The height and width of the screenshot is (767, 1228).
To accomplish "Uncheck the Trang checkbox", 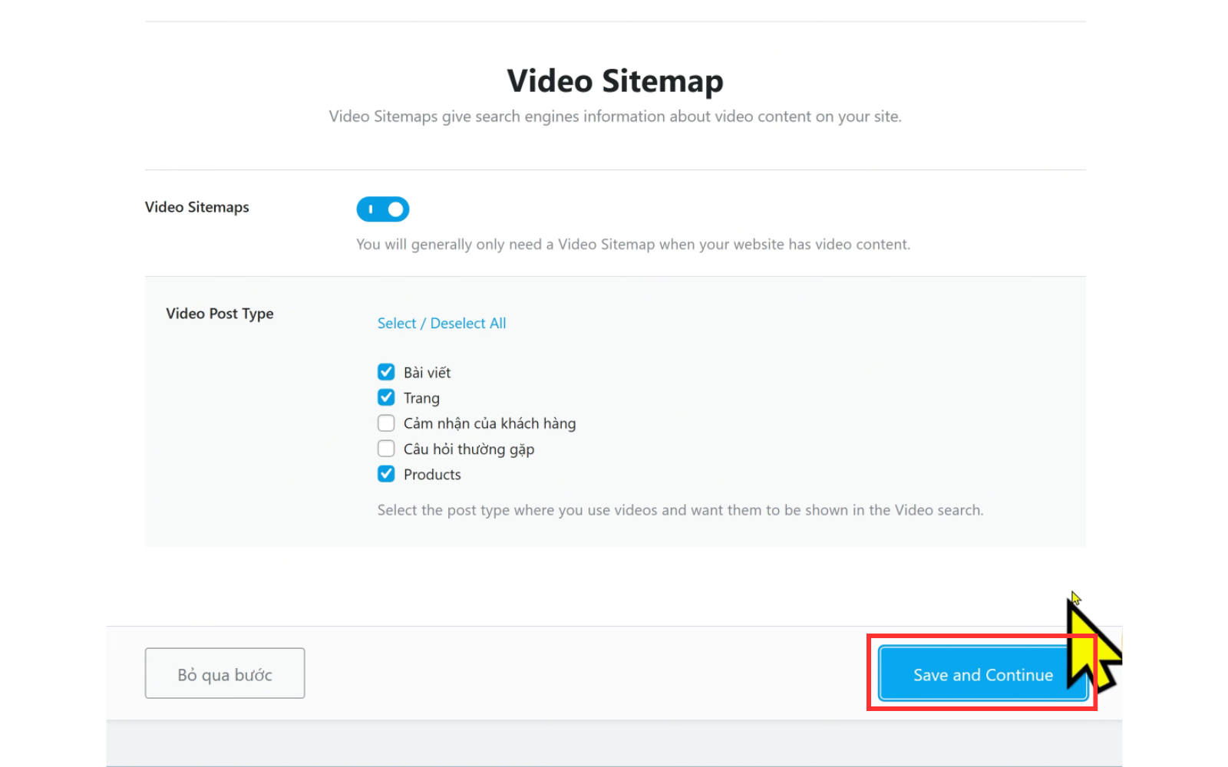I will pyautogui.click(x=386, y=397).
